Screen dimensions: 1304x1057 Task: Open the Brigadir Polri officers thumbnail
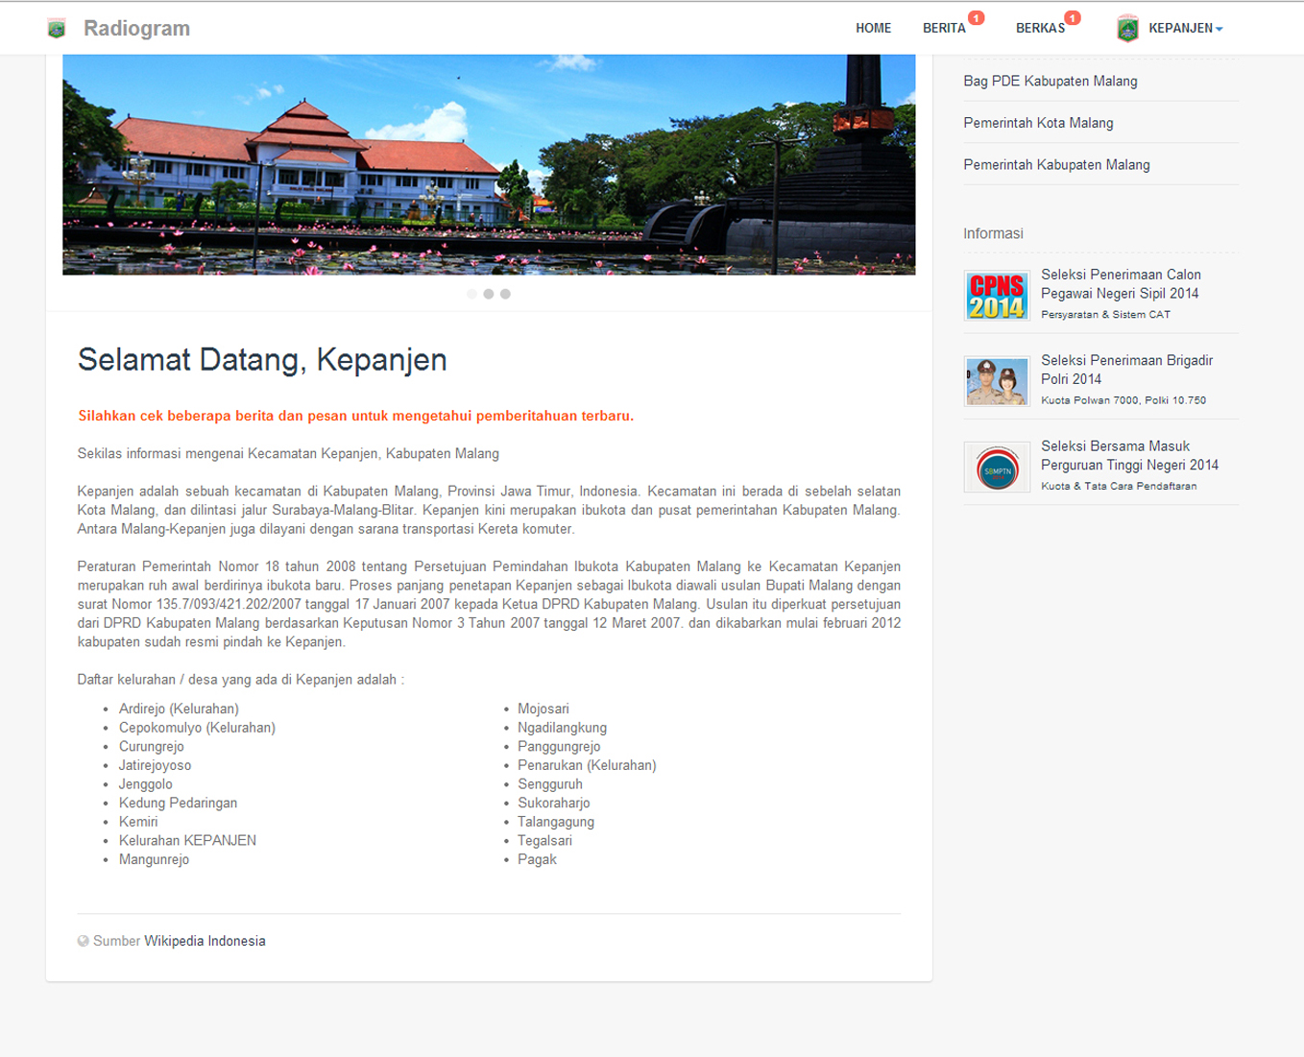(997, 381)
